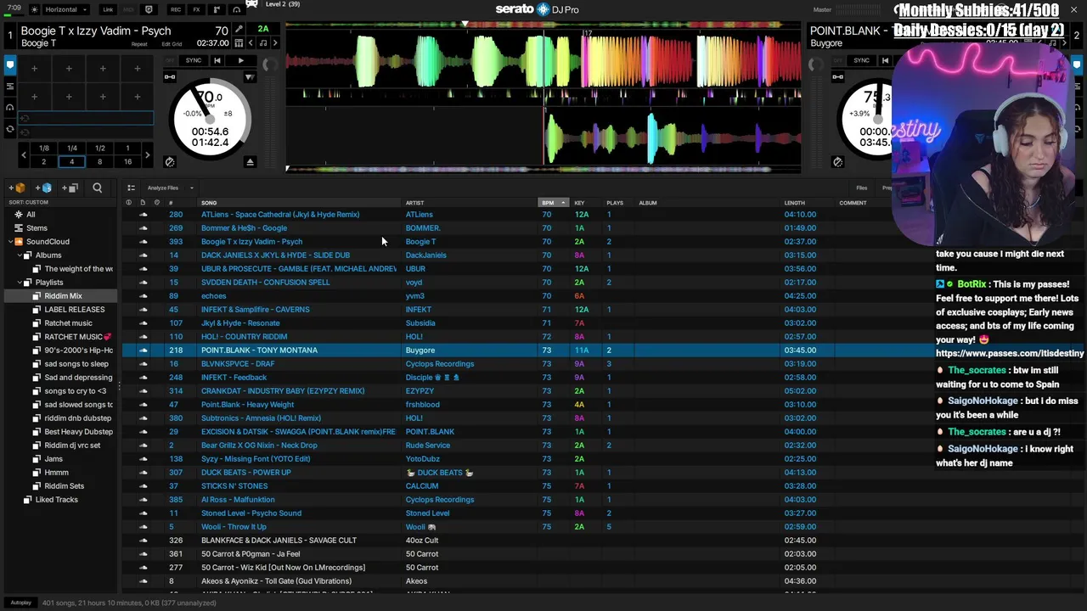The image size is (1087, 611).
Task: Open the sampler panel icon next to FX
Action: coord(217,9)
